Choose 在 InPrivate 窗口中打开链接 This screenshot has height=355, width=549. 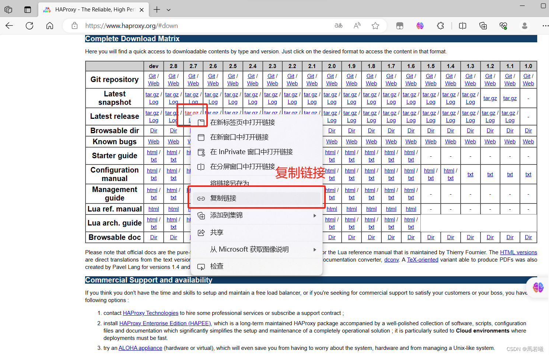[257, 152]
